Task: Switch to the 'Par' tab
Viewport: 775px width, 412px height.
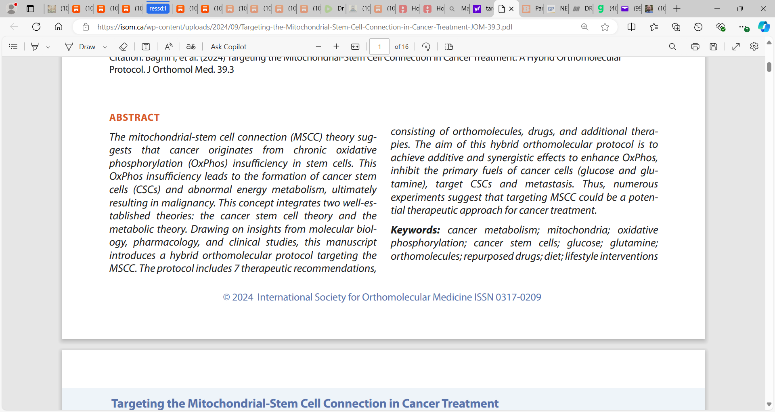Action: 532,8
